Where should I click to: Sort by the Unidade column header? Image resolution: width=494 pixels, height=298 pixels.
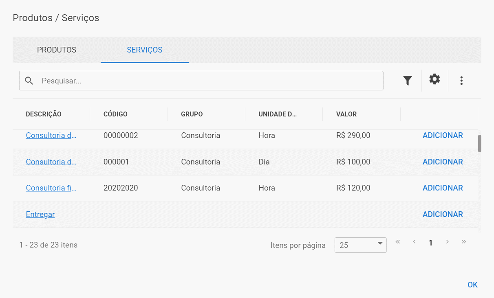(278, 114)
